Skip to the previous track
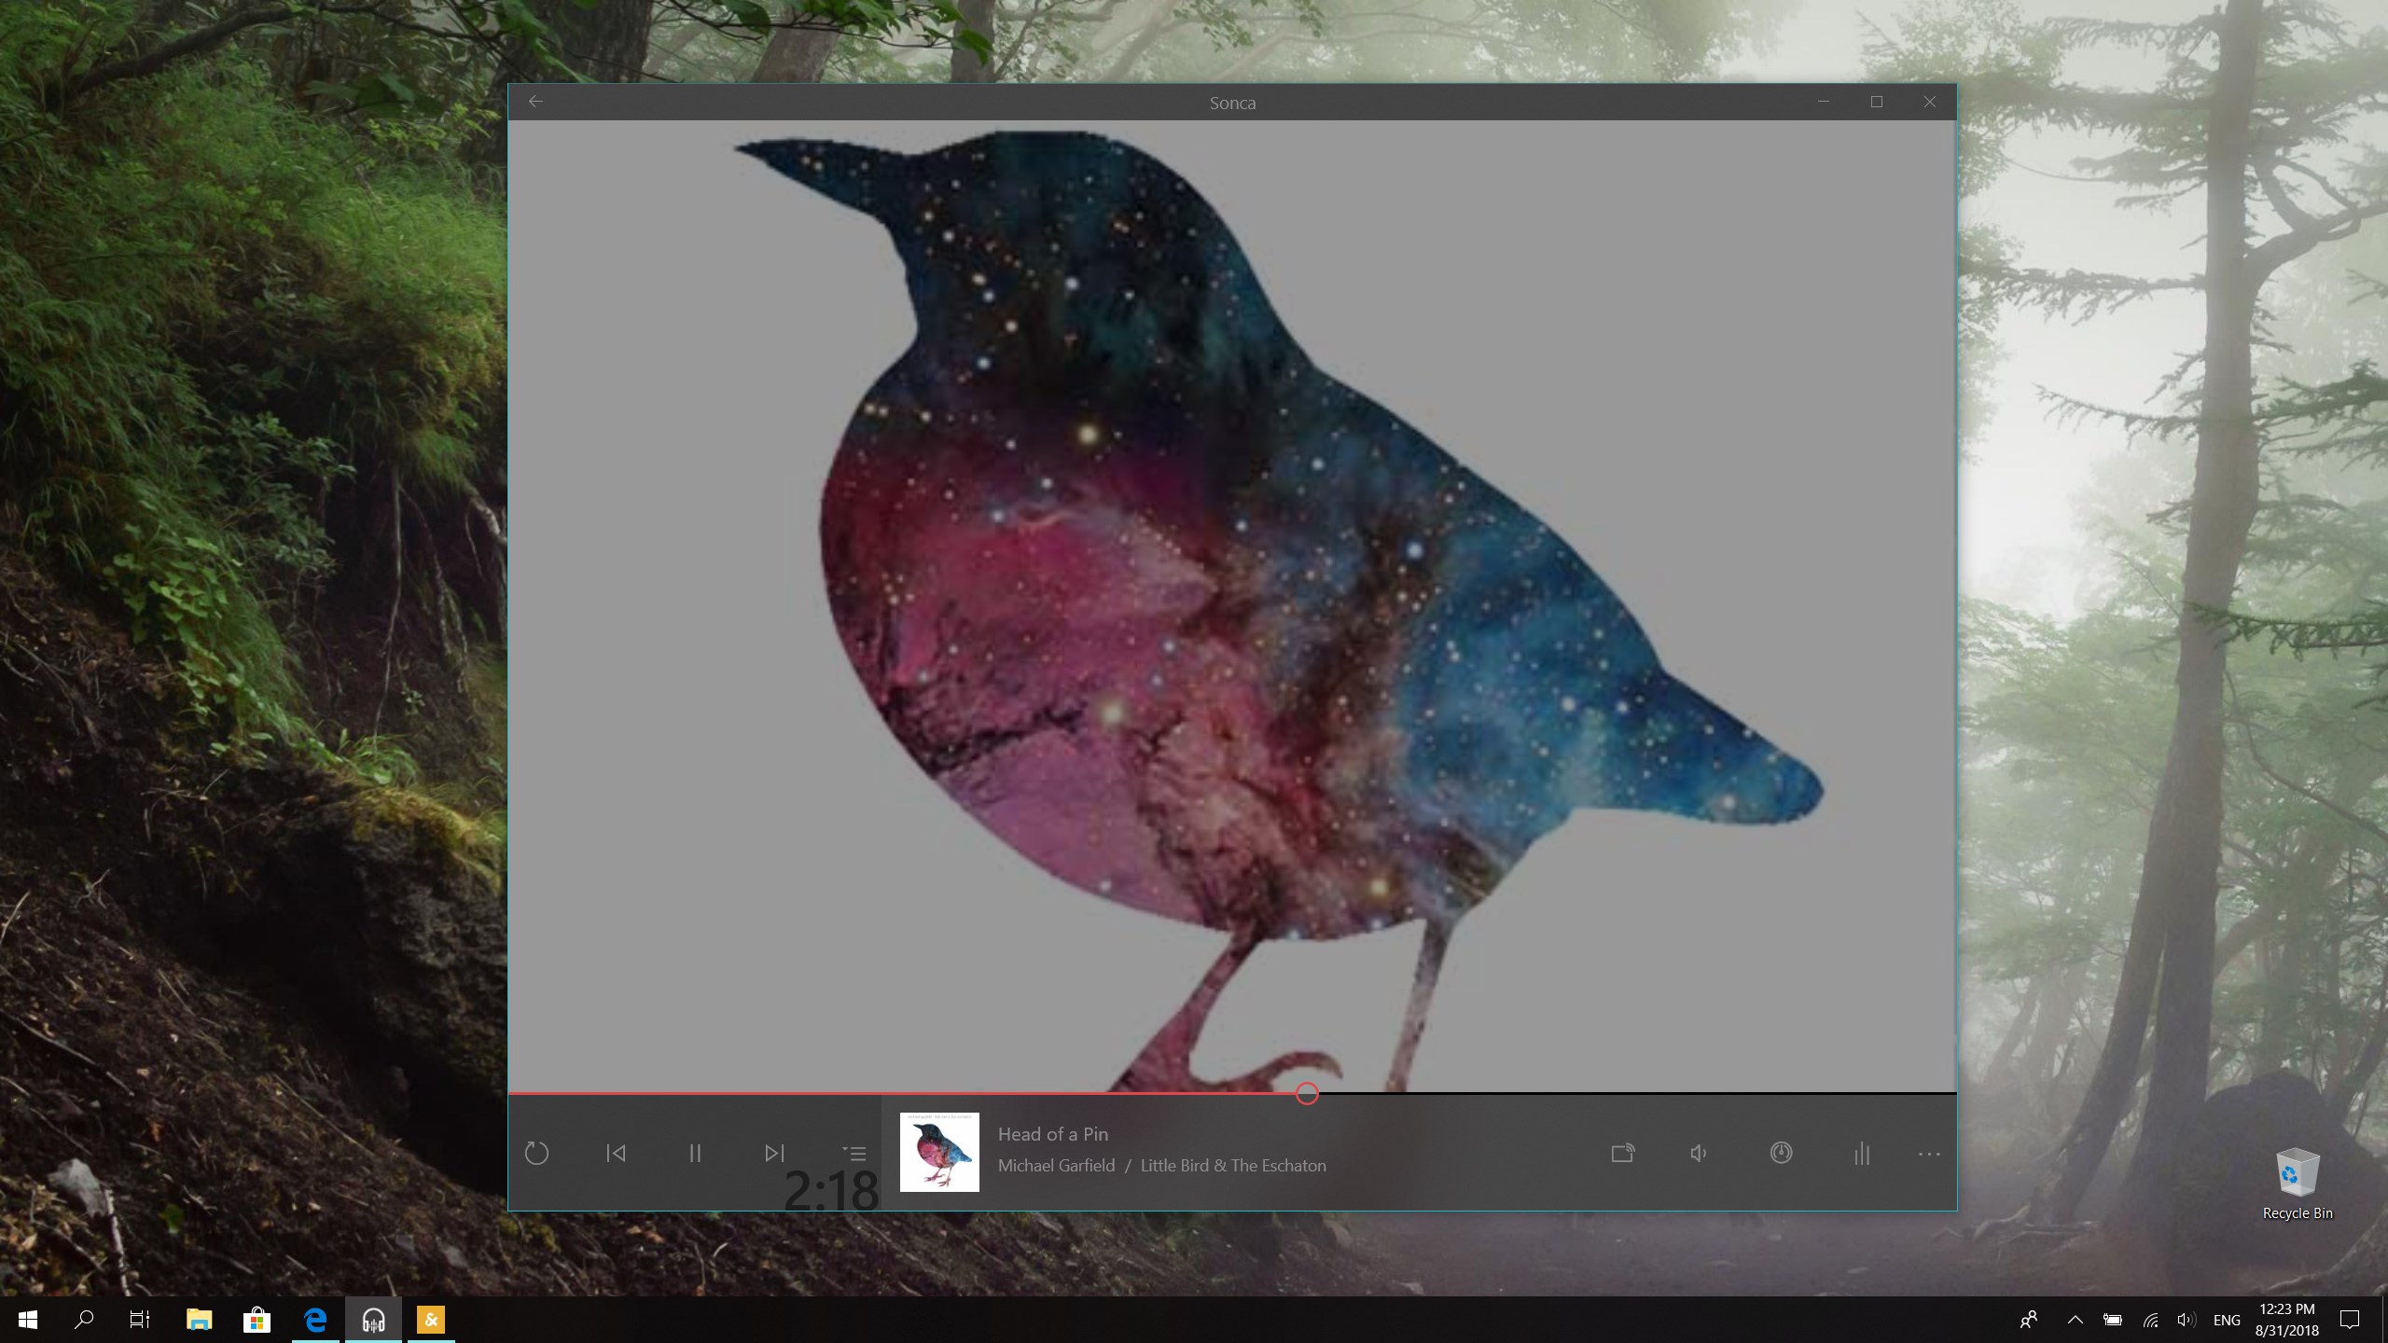2388x1343 pixels. point(616,1154)
